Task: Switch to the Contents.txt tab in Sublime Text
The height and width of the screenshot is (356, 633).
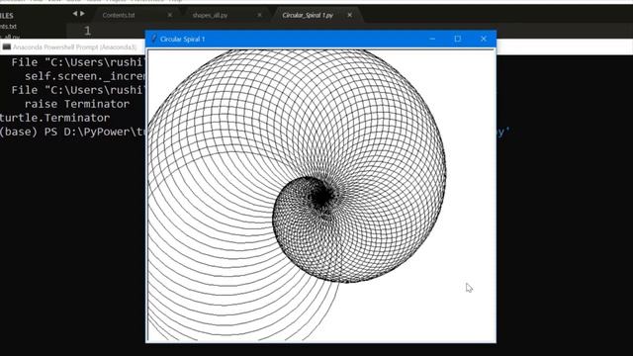Action: coord(119,15)
